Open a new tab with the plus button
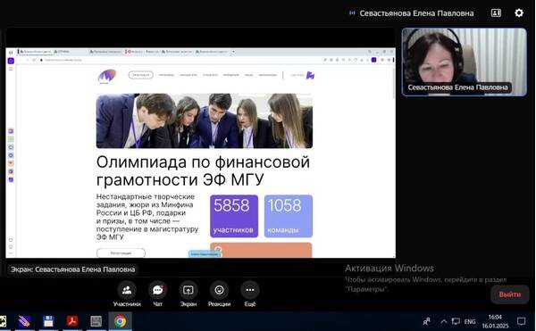This screenshot has height=331, width=536. (233, 52)
